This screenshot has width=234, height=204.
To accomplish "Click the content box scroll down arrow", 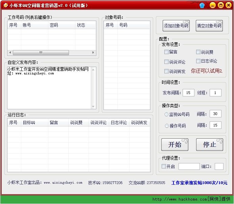I will [x=93, y=107].
